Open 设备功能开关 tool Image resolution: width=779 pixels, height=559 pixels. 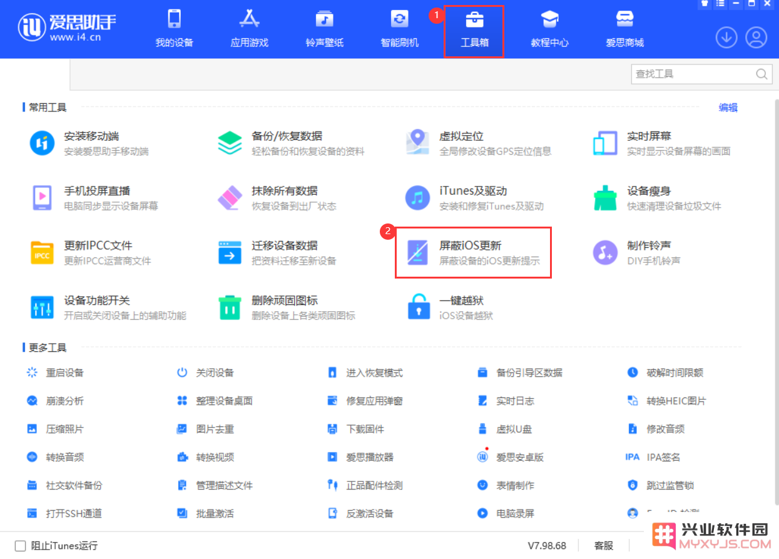point(108,307)
